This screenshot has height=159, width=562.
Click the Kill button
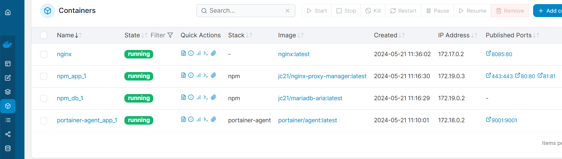click(373, 11)
